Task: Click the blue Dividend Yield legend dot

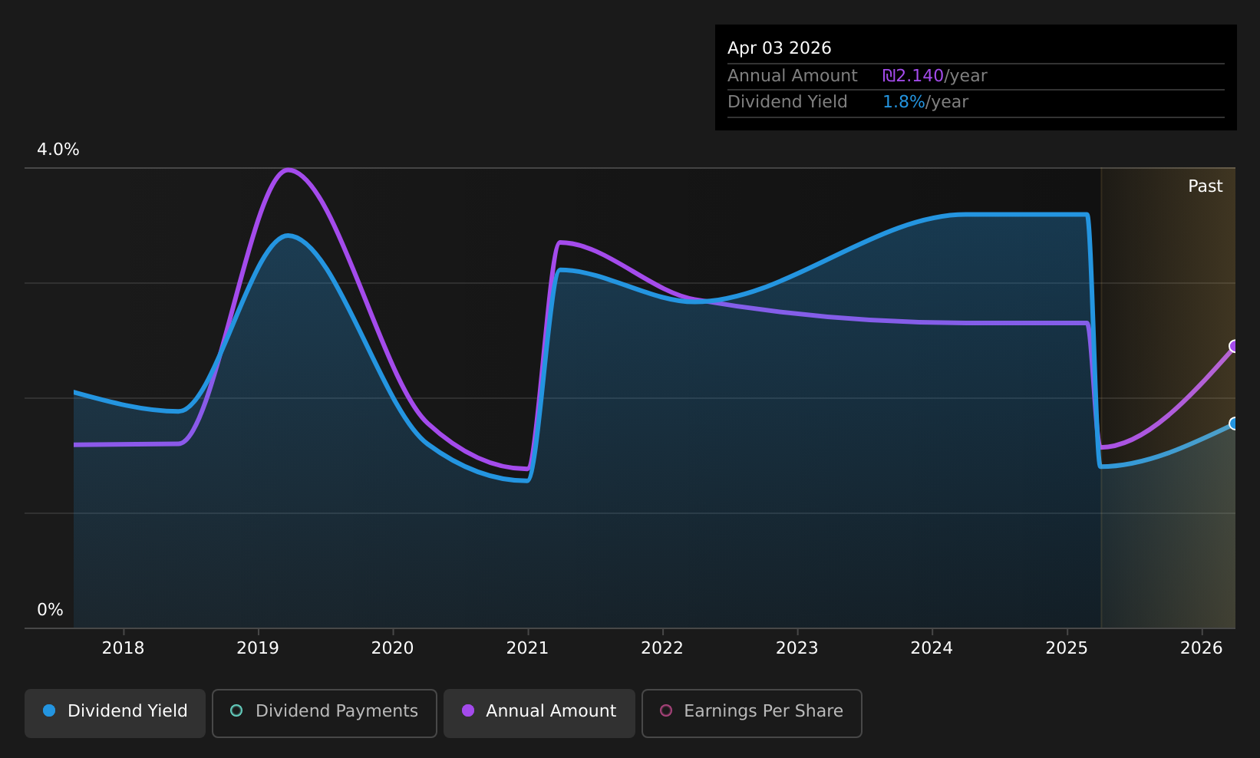Action: click(x=49, y=710)
